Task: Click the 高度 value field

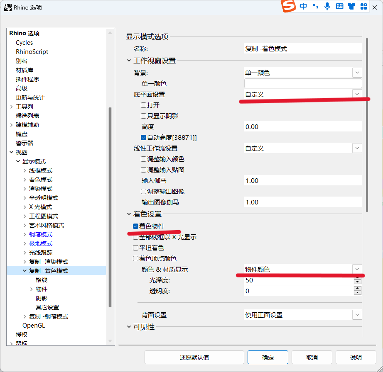Action: (x=303, y=126)
